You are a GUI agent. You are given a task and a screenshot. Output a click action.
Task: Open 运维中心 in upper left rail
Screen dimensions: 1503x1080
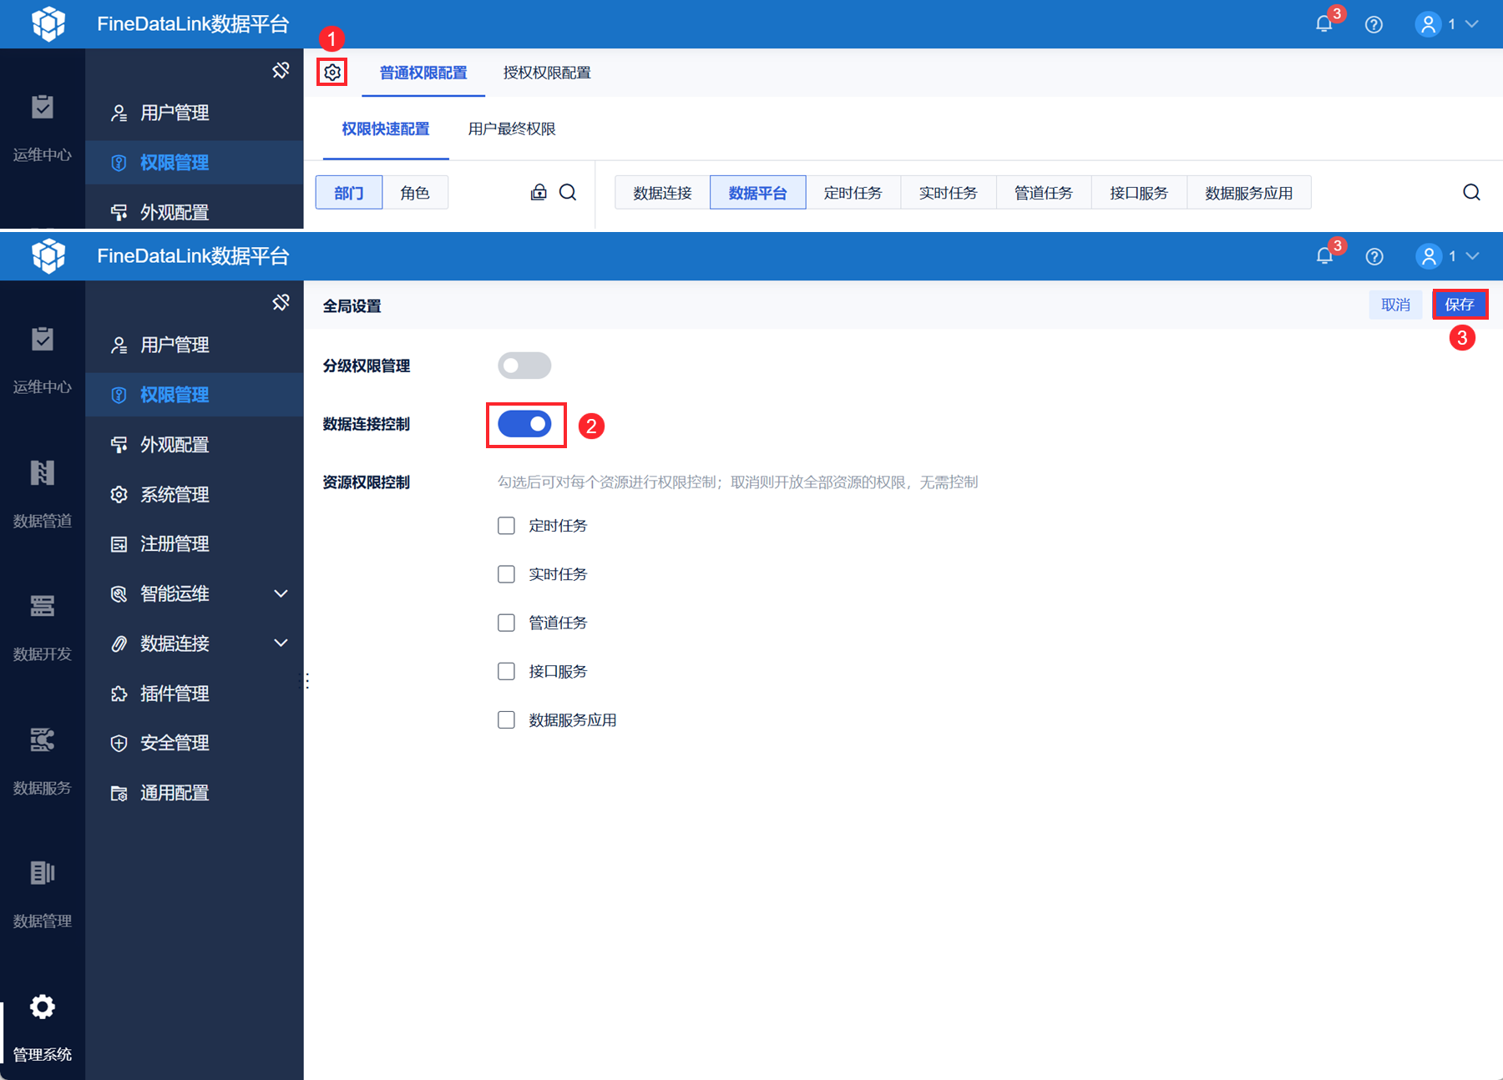point(43,128)
